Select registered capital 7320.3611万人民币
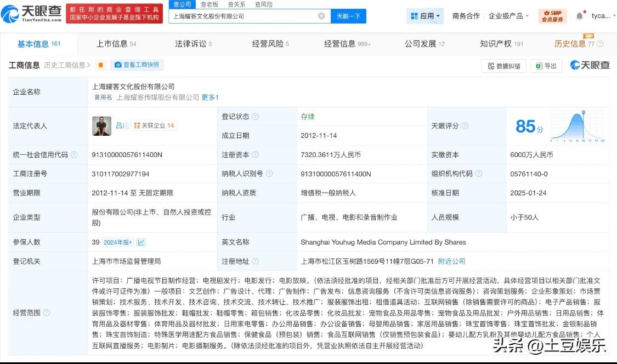Viewport: 617px width, 364px height. click(x=331, y=155)
